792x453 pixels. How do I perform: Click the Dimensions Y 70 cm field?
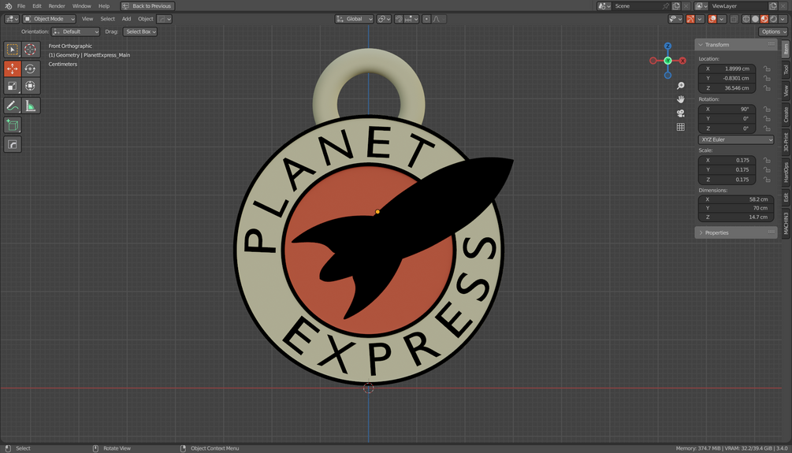tap(736, 208)
